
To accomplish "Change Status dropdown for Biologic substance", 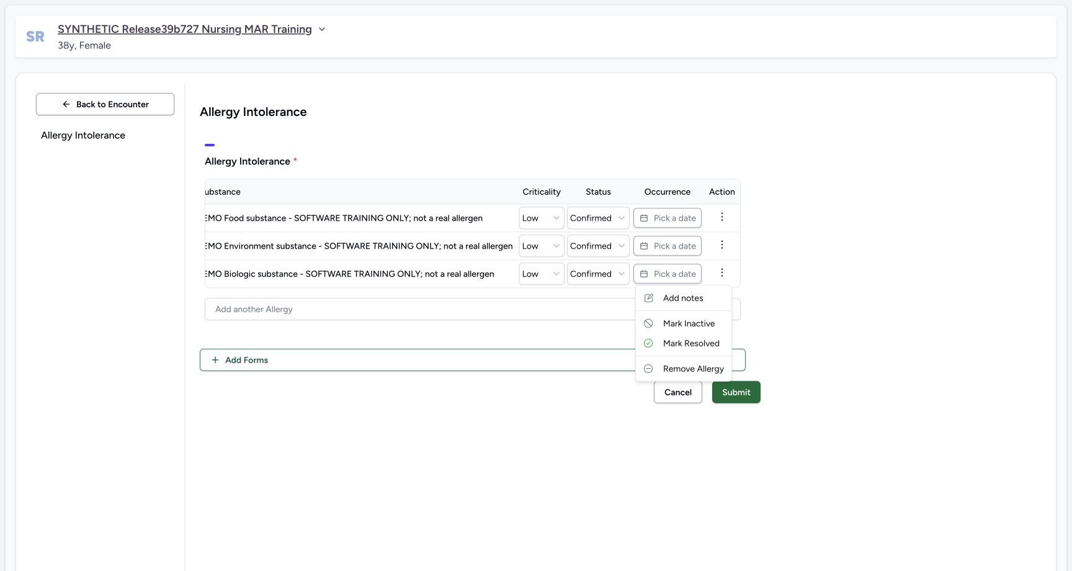I will click(598, 274).
